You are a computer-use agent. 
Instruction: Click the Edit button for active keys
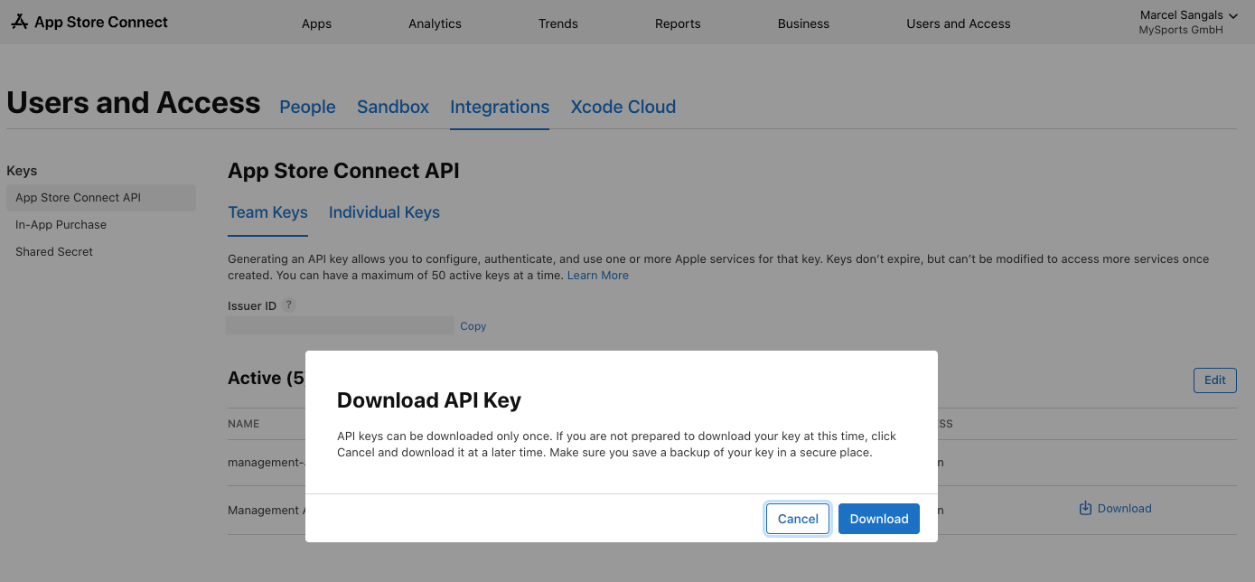click(1214, 380)
